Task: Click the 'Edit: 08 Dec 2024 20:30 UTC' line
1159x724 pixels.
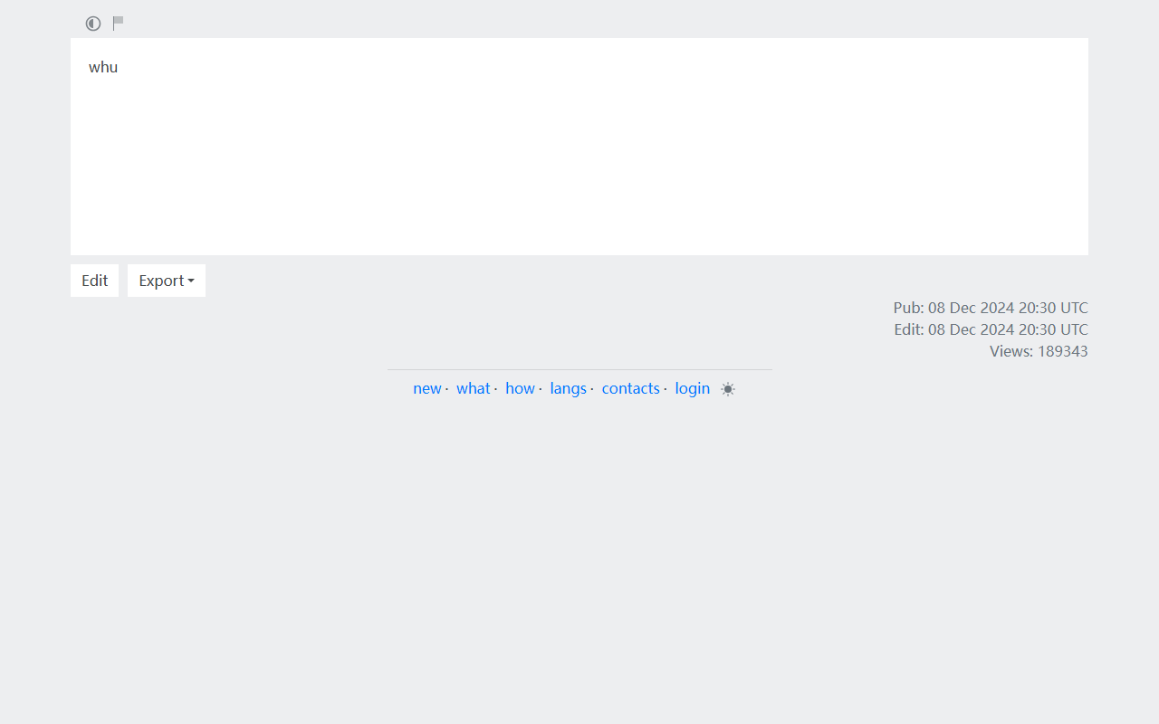Action: pos(991,329)
